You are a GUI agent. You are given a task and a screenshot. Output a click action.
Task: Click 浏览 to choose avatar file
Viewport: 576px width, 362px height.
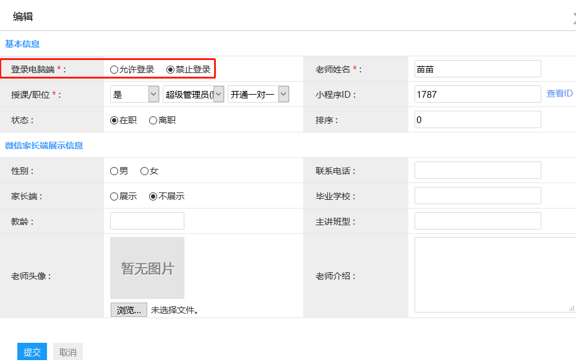[129, 310]
